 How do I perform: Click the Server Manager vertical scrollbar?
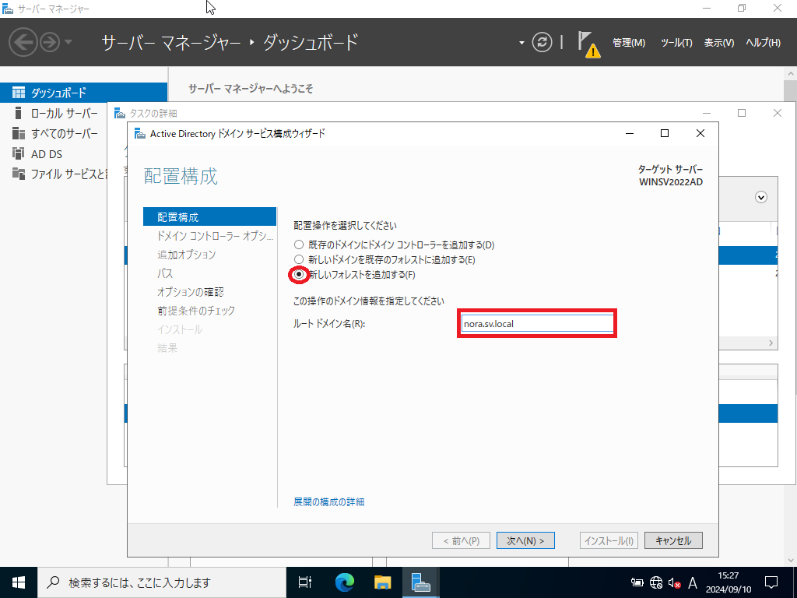click(791, 315)
